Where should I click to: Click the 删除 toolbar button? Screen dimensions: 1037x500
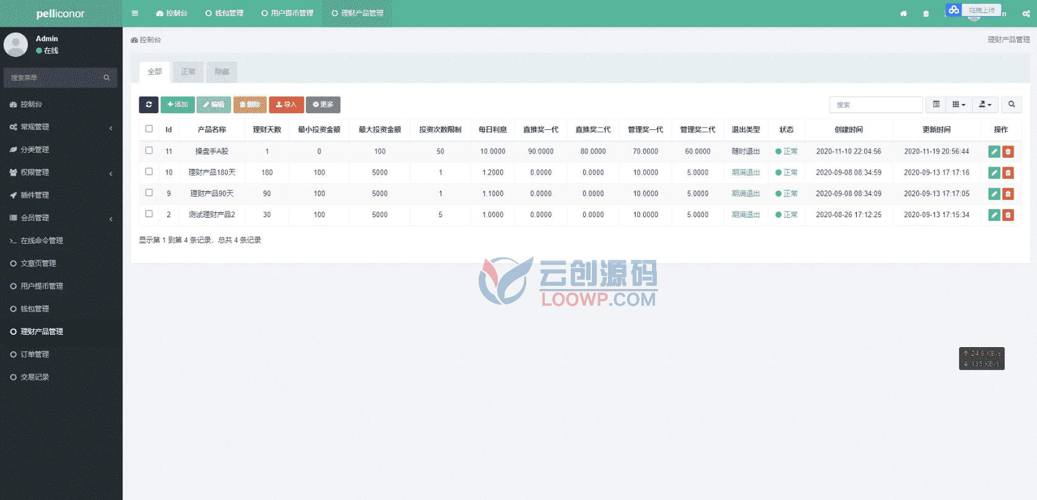click(x=250, y=105)
